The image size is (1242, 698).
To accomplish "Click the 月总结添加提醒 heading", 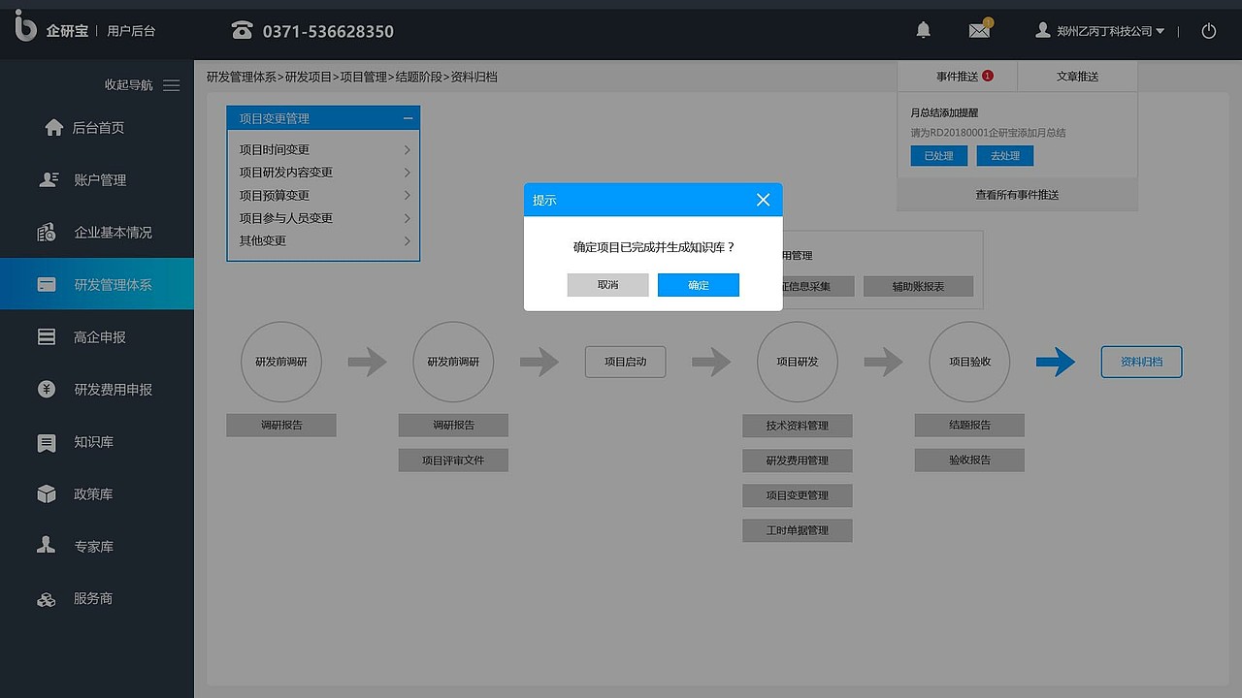I will click(944, 112).
